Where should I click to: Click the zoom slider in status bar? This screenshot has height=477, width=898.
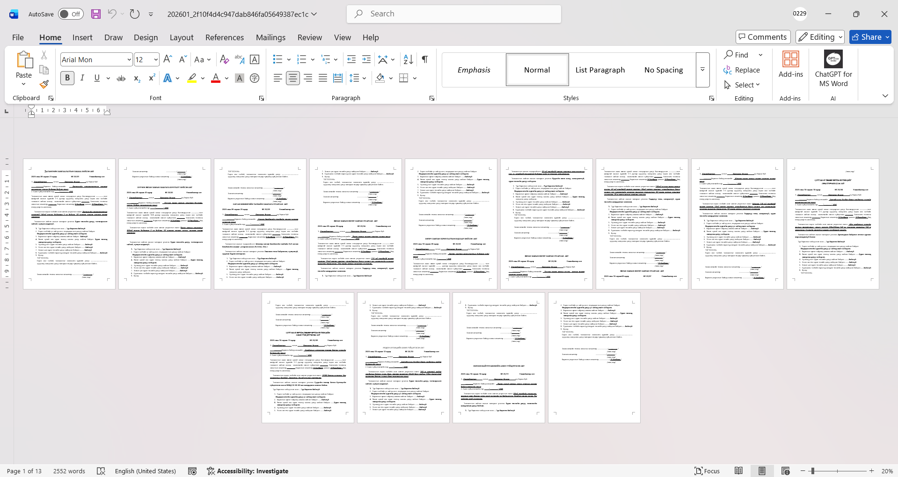point(813,471)
